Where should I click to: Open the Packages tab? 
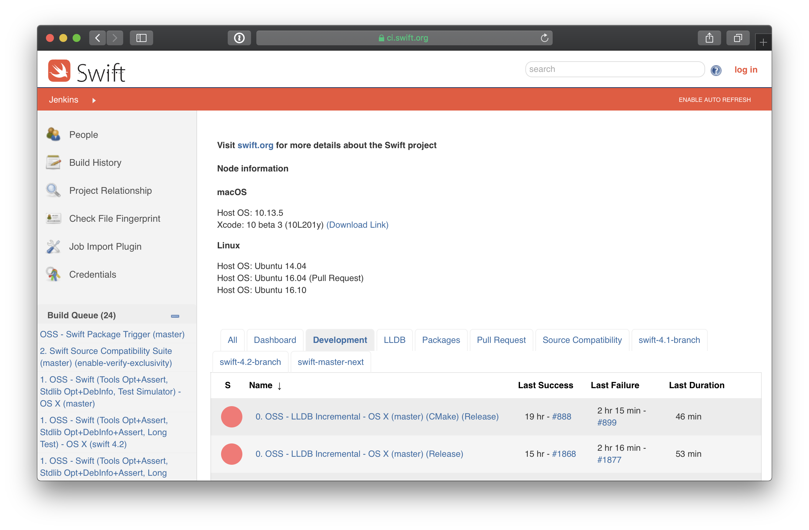pyautogui.click(x=441, y=340)
